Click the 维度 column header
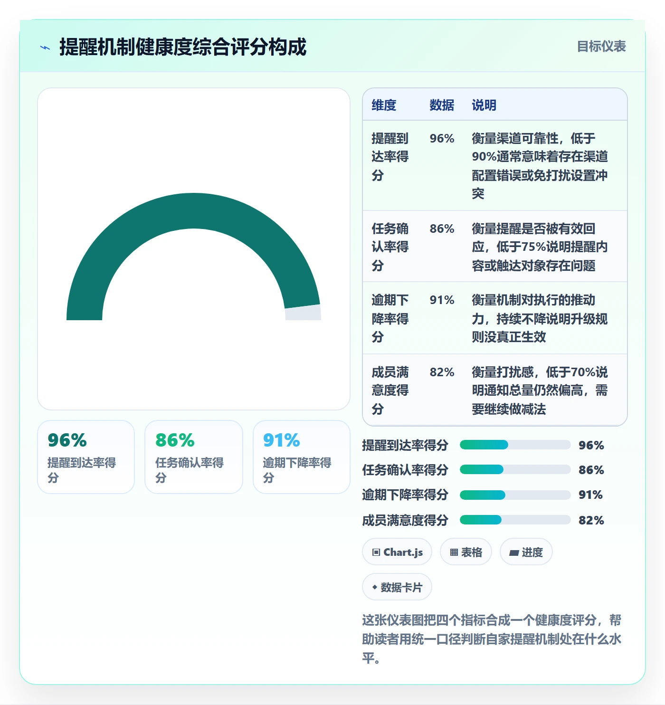The height and width of the screenshot is (705, 665). coord(384,105)
